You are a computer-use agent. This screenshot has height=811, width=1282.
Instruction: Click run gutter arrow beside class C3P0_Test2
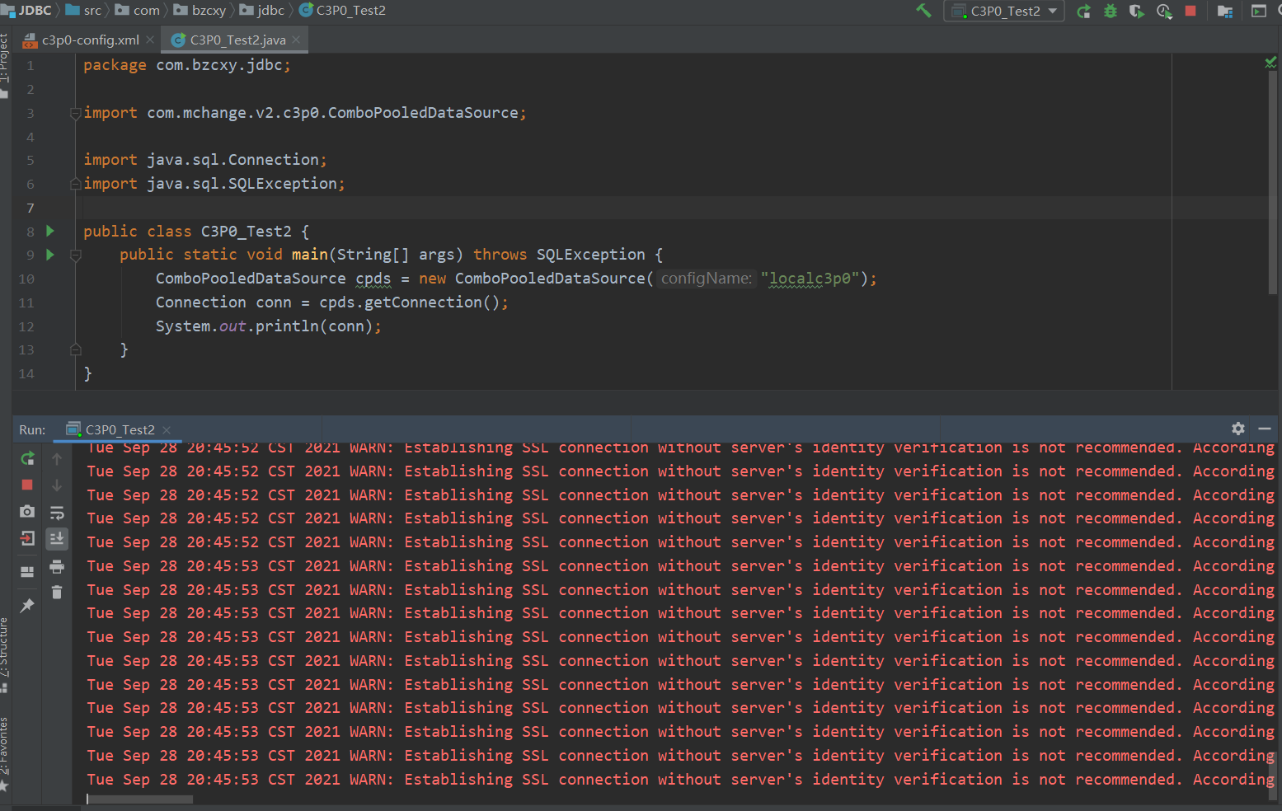[50, 231]
